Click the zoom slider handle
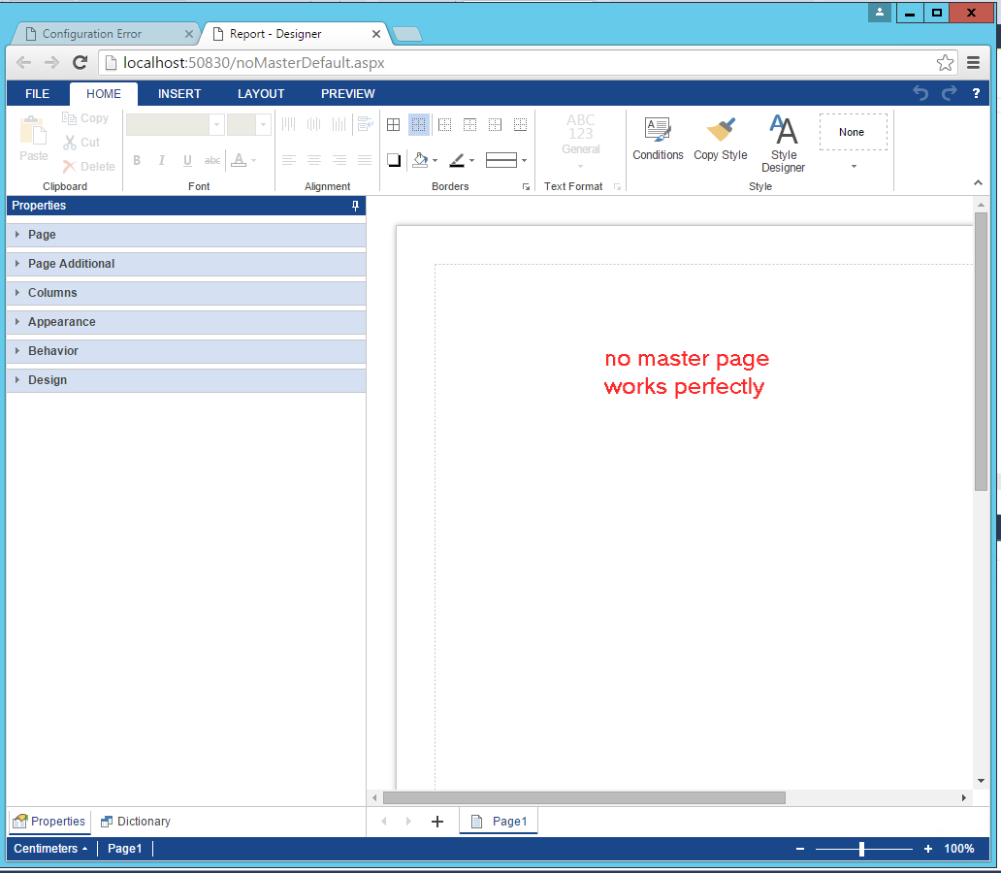 click(861, 849)
